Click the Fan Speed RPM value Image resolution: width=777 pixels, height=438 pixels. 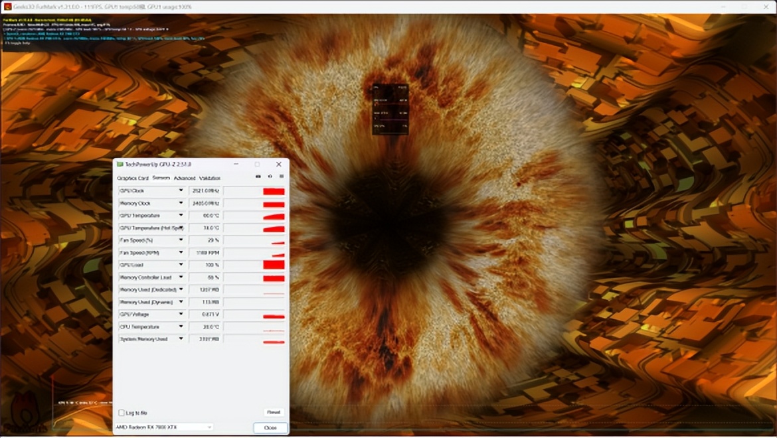pyautogui.click(x=205, y=253)
